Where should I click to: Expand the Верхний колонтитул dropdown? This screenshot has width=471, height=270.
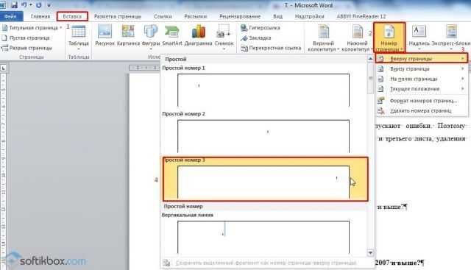coord(324,38)
